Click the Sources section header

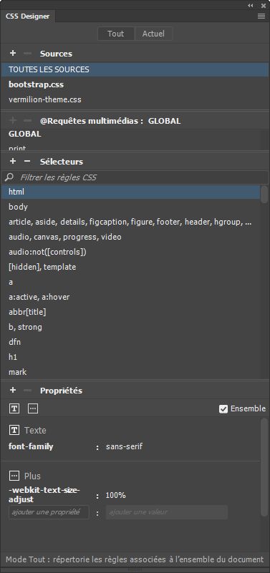56,54
